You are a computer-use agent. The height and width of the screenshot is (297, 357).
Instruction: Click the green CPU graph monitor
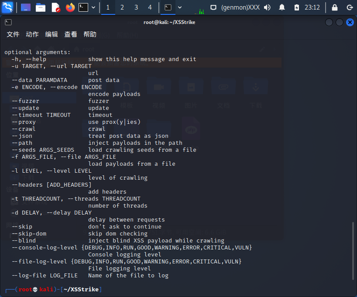[x=200, y=11]
